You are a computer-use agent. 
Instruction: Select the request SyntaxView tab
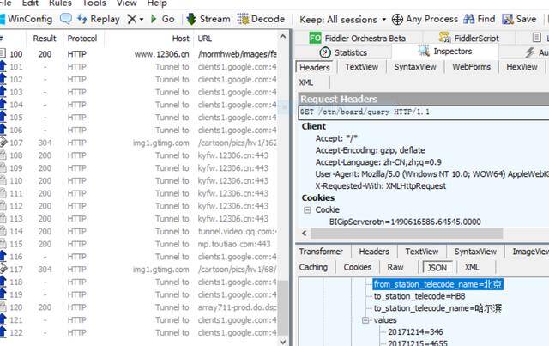click(415, 67)
